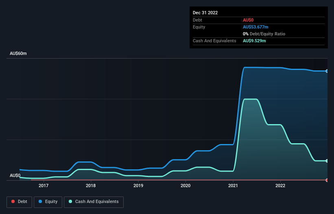Click the 2021 x-axis label

[x=233, y=186]
